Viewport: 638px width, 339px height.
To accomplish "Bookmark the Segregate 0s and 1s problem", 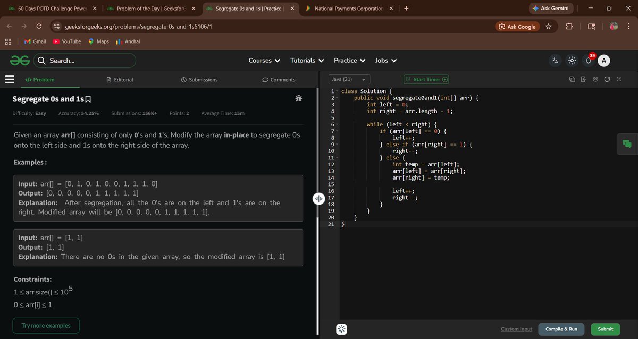I will (x=88, y=99).
